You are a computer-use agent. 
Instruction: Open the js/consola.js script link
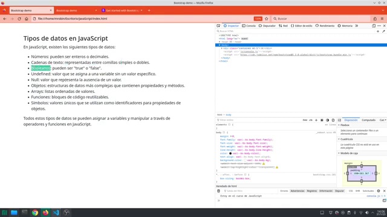249,51
